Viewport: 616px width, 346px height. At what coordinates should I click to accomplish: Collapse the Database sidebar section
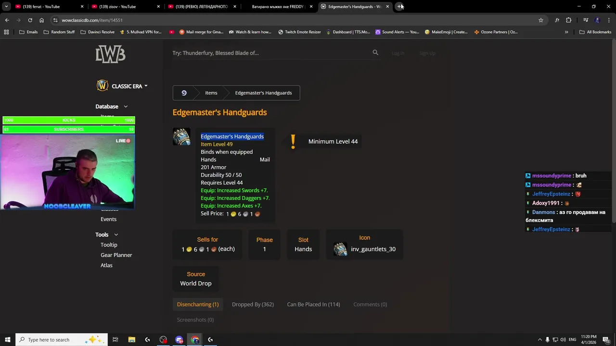126,106
